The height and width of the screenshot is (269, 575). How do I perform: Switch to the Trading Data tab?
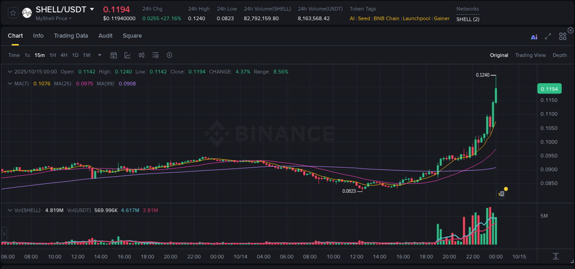71,36
